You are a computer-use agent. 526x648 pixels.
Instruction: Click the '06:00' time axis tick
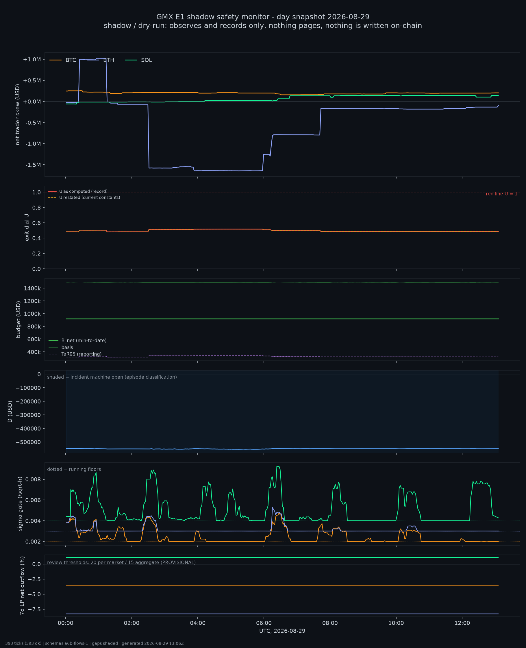pyautogui.click(x=264, y=623)
